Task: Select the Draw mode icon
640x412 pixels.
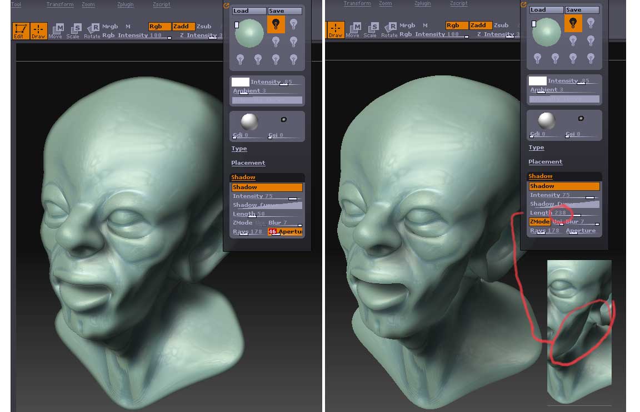Action: [x=38, y=32]
